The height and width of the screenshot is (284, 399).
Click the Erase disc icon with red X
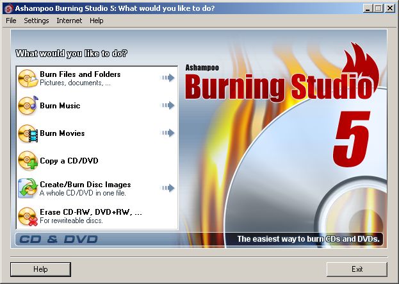coord(28,216)
